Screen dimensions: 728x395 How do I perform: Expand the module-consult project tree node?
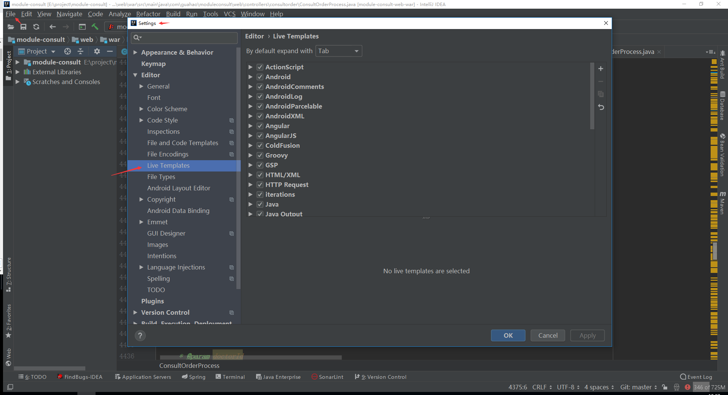point(17,62)
